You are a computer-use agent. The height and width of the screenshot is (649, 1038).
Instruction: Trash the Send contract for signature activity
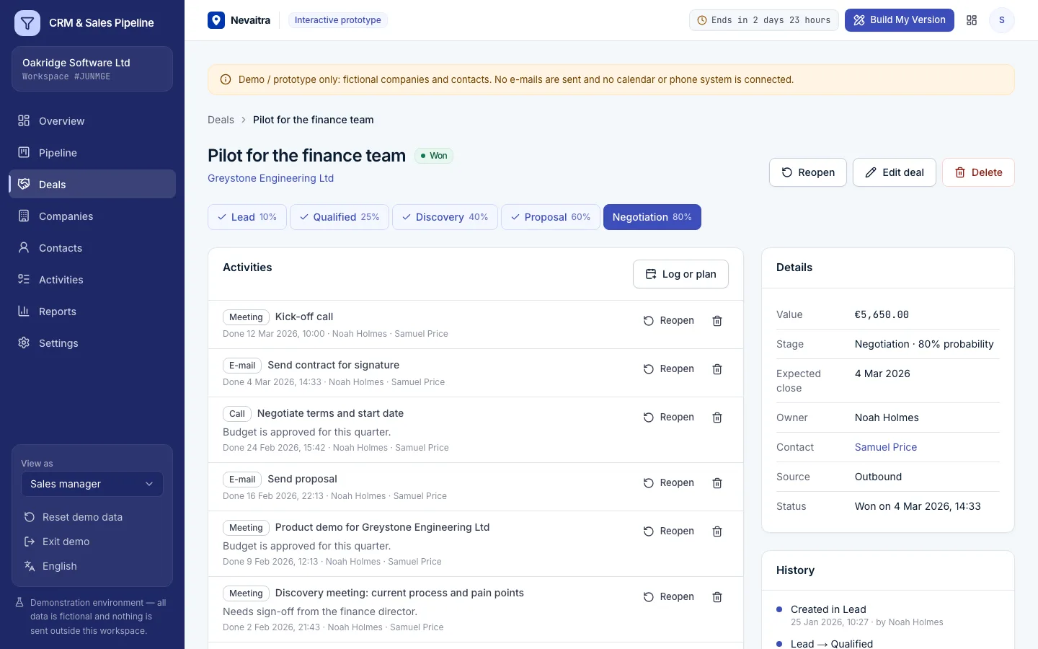[717, 369]
